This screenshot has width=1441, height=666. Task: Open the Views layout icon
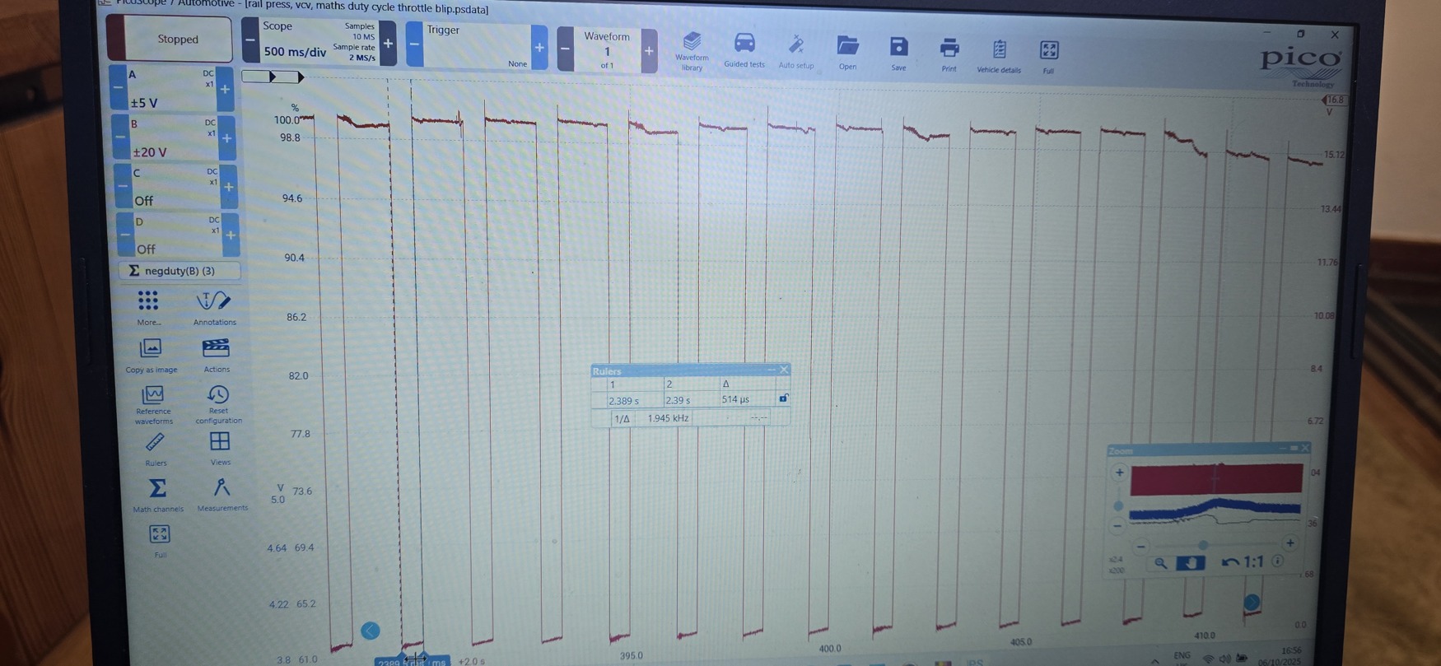click(x=220, y=447)
